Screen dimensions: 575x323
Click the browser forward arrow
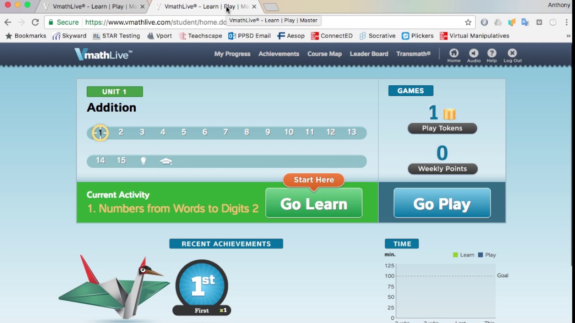[x=21, y=22]
